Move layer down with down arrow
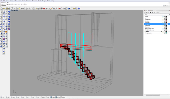Image resolution: width=170 pixels, height=99 pixels. click(152, 12)
